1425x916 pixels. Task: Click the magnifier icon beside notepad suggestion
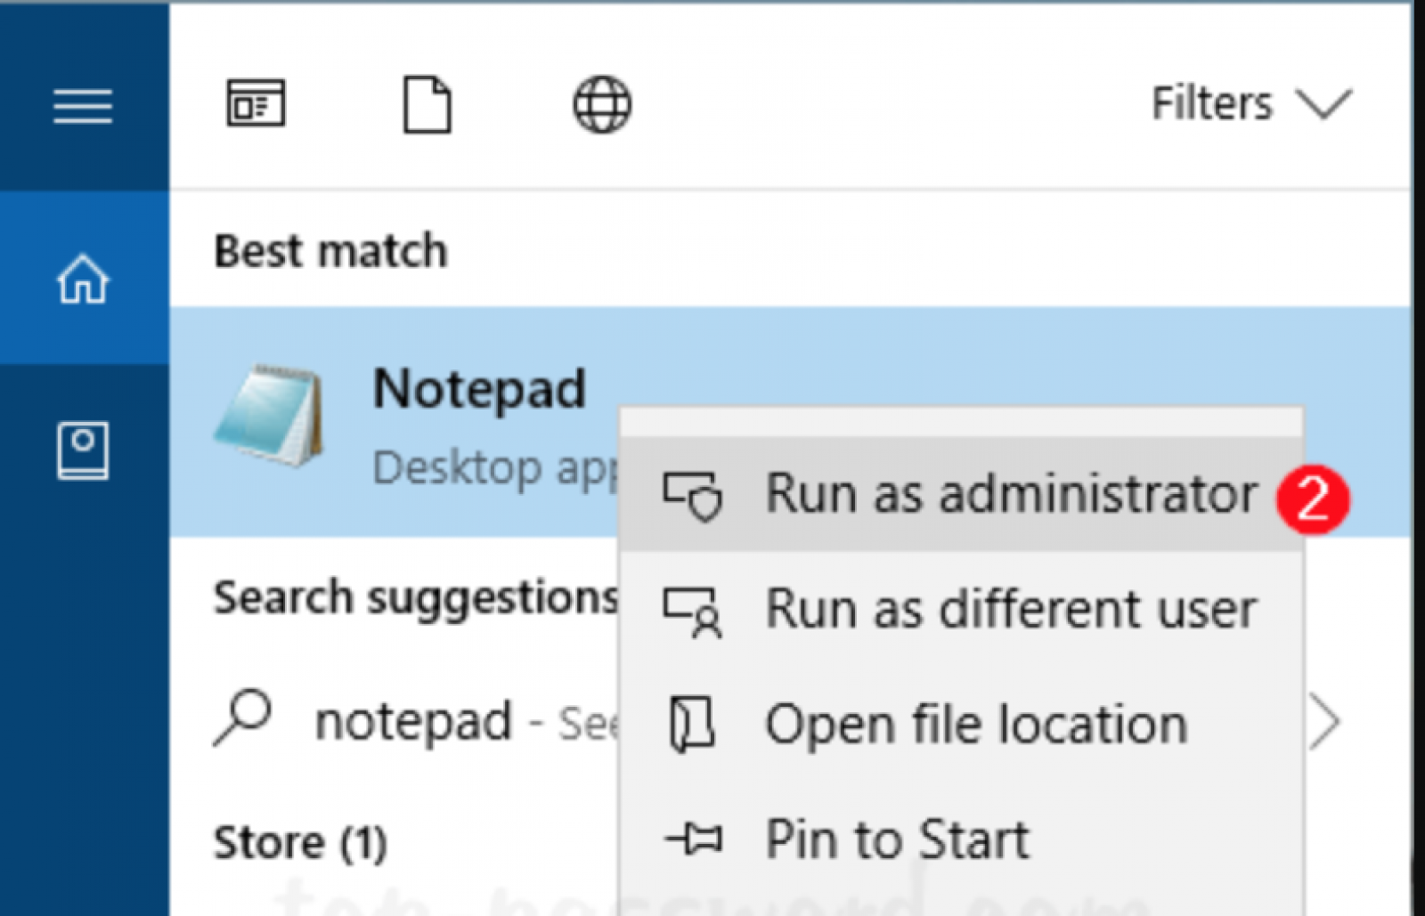(x=242, y=717)
